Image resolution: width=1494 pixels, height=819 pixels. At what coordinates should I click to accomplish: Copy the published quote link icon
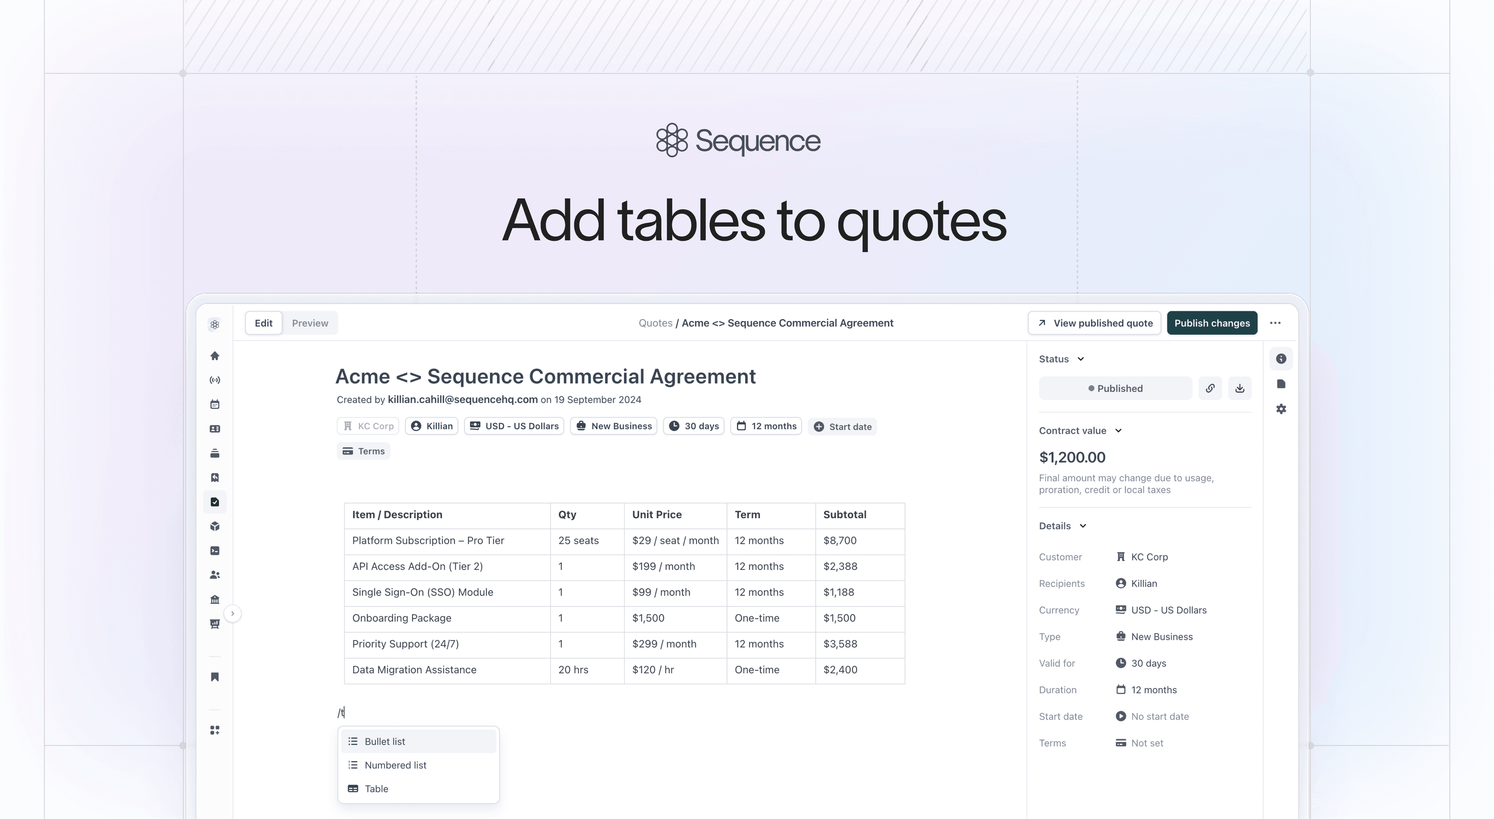click(1210, 388)
